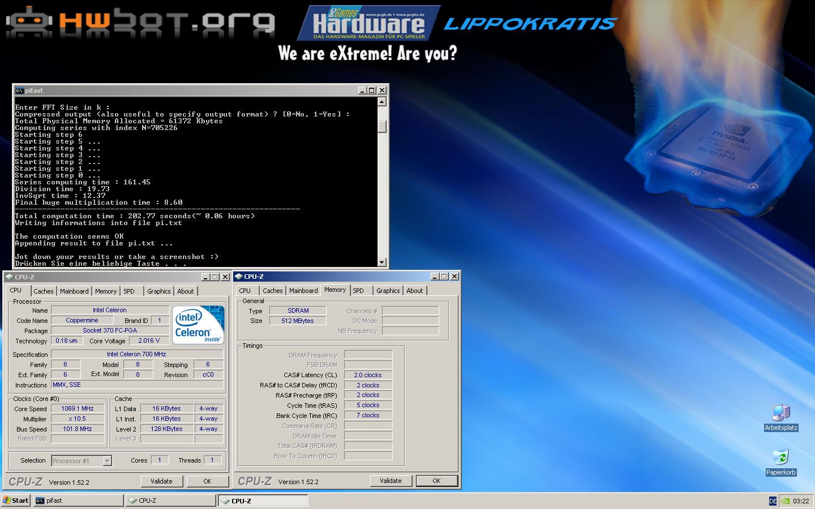The width and height of the screenshot is (815, 509).
Task: Open Caches tab in left CPU-Z window
Action: pos(44,291)
